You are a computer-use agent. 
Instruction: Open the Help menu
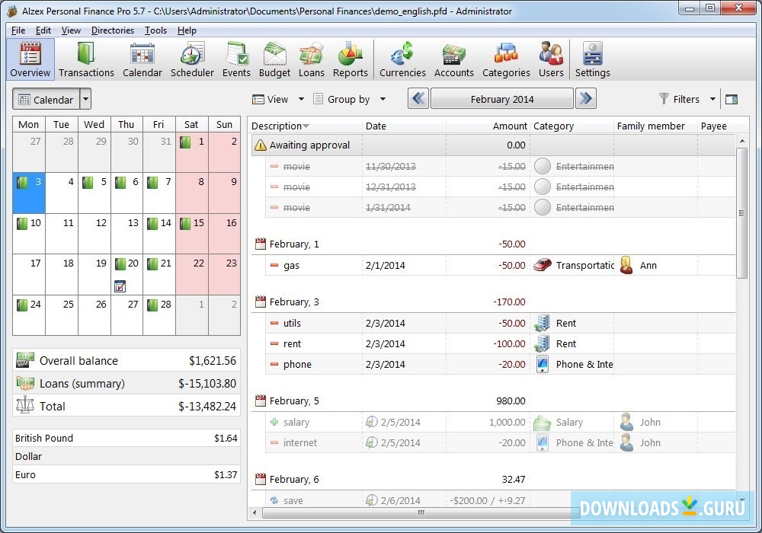(x=187, y=30)
